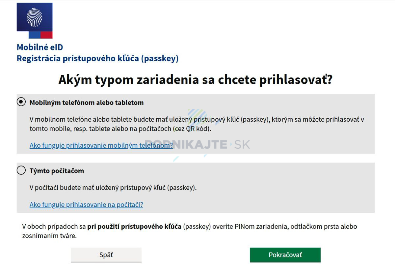Click the mobile phone passkey description paragraph
This screenshot has height=271, width=395.
coord(197,124)
